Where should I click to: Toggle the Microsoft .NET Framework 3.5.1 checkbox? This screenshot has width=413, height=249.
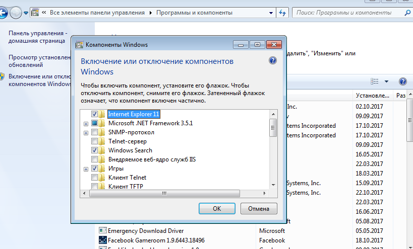(95, 123)
